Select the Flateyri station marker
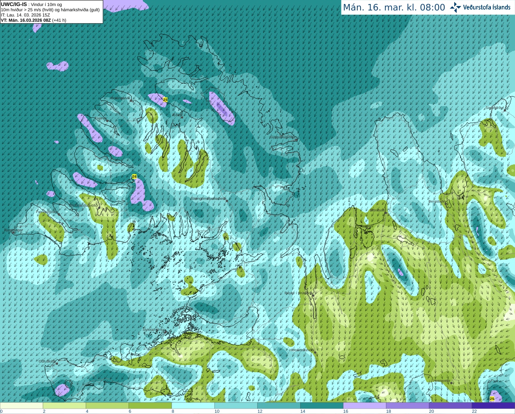Screen dimensions: 515x414 pos(107,121)
